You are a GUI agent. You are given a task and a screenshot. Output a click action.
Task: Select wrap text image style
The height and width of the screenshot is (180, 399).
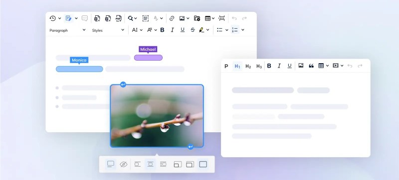click(x=163, y=164)
